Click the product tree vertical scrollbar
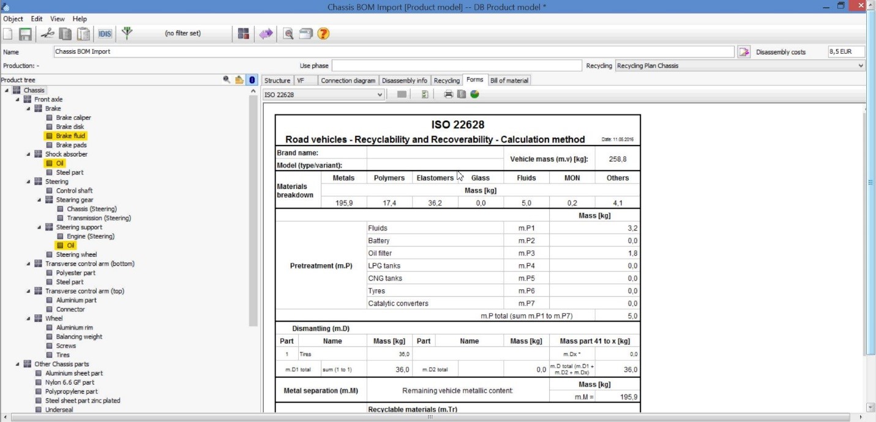Screen dimensions: 876x422 pyautogui.click(x=253, y=211)
